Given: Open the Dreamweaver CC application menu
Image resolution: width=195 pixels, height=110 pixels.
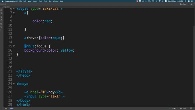Looking at the screenshot, I should point(12,1).
